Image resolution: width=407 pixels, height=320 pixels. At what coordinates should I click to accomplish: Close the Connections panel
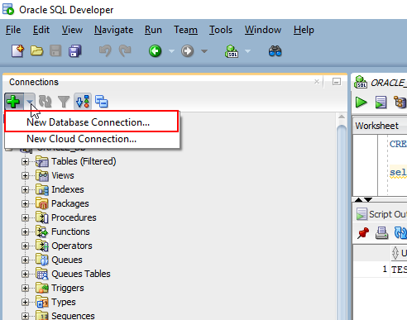click(x=317, y=82)
